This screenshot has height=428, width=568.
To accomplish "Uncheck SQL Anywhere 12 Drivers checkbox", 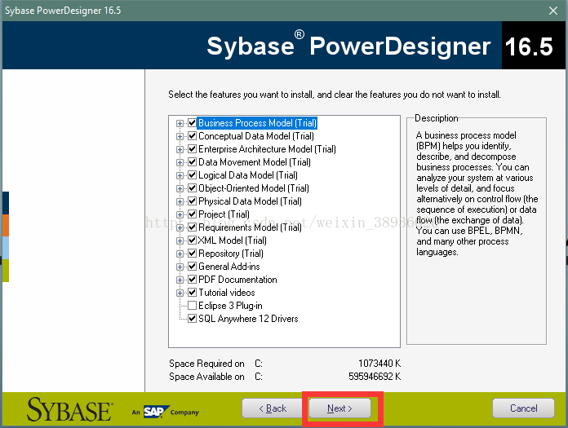I will coord(193,319).
